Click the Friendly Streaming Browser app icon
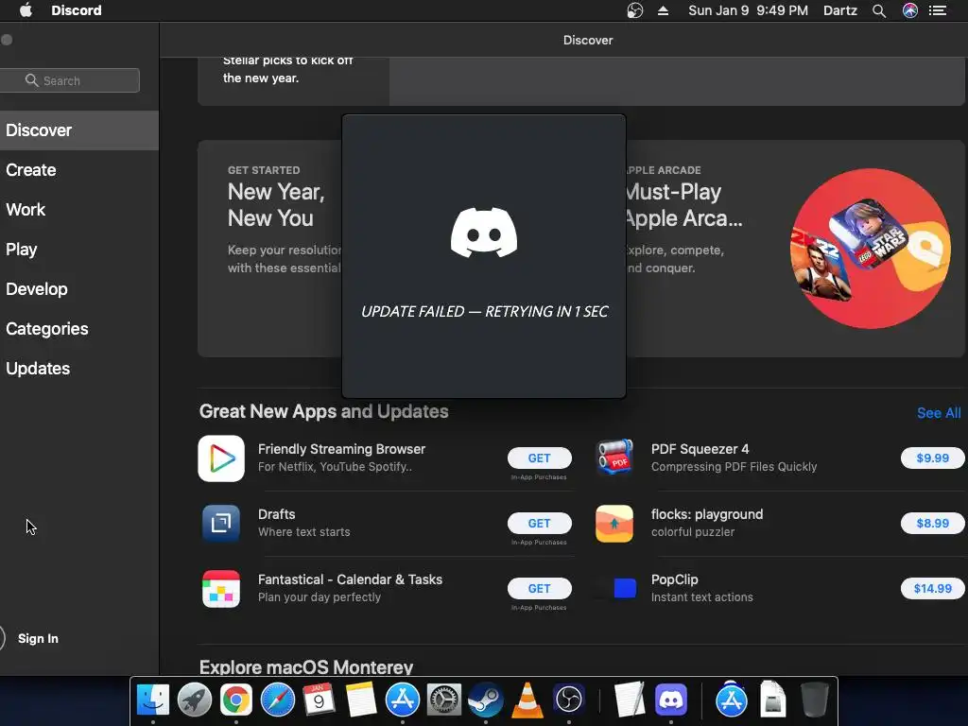 (x=221, y=458)
